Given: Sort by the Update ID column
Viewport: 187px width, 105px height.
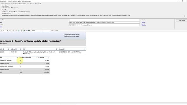Looking at the screenshot, I should [x=84, y=49].
